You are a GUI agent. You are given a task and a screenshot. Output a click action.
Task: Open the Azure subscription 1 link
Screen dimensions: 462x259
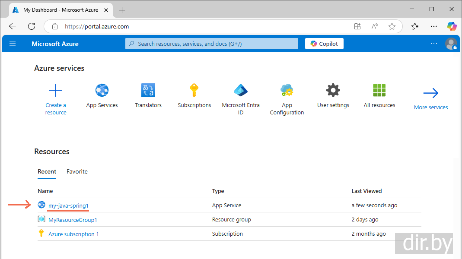tap(73, 234)
